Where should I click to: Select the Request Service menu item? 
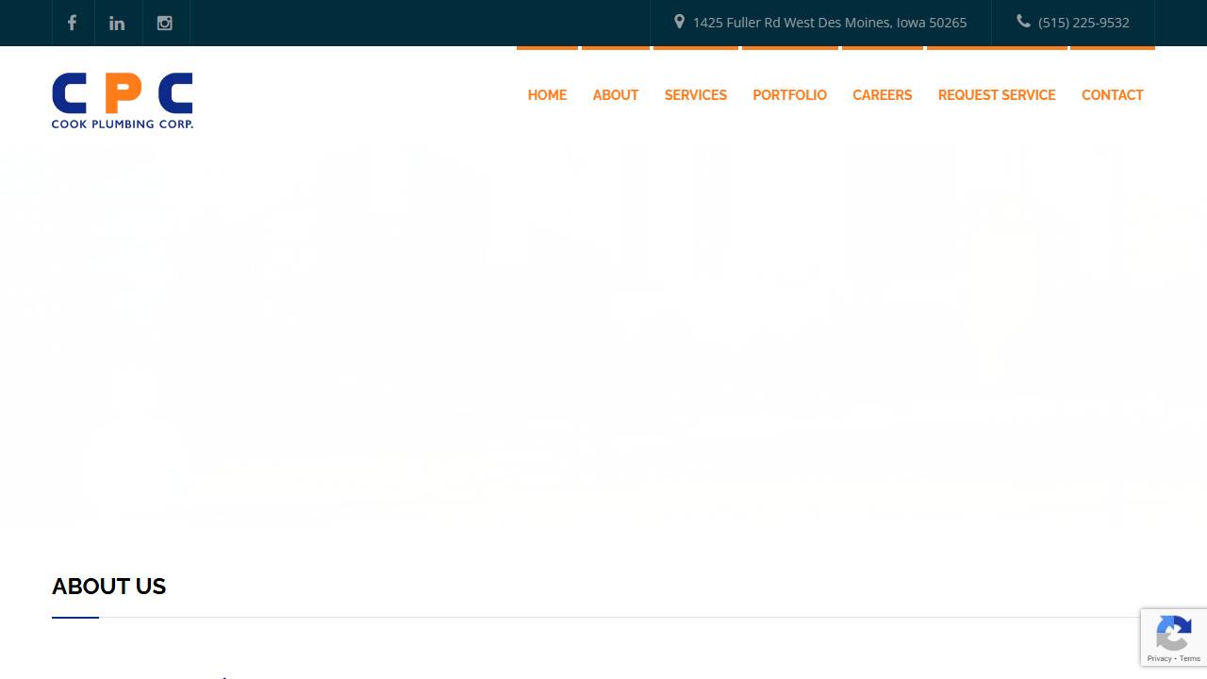tap(997, 95)
